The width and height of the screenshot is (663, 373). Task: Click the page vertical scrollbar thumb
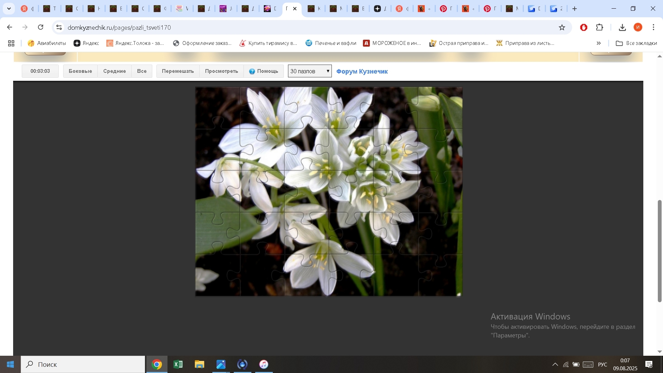[x=660, y=251]
